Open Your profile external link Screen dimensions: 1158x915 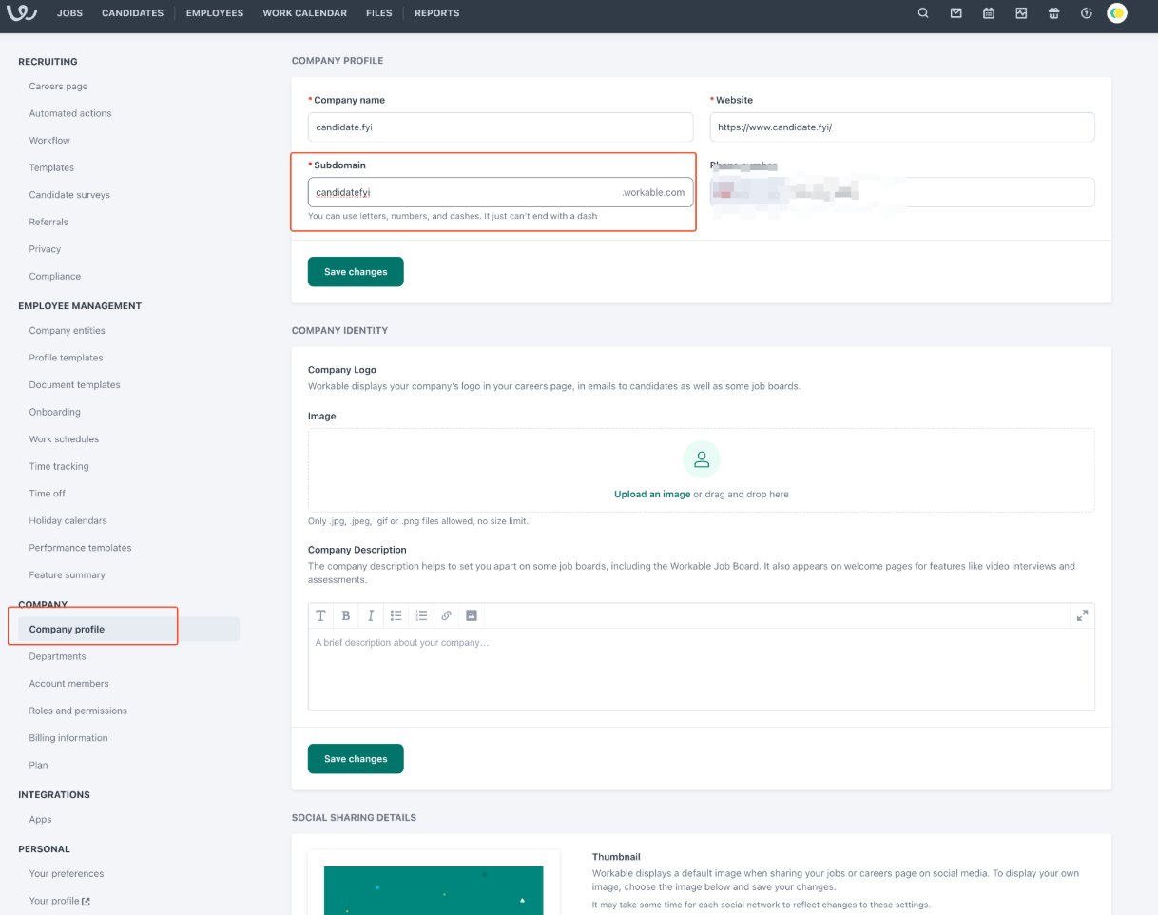[x=60, y=901]
